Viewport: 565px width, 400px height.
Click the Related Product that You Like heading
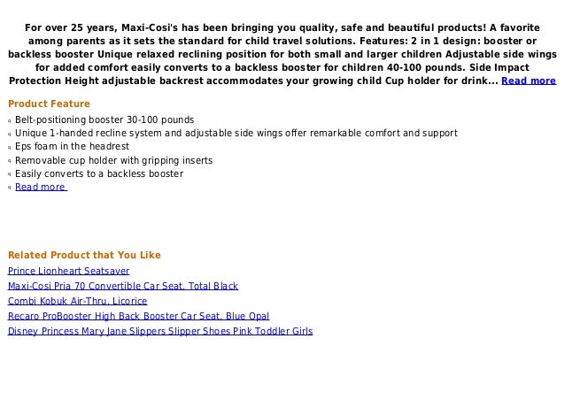coord(84,255)
